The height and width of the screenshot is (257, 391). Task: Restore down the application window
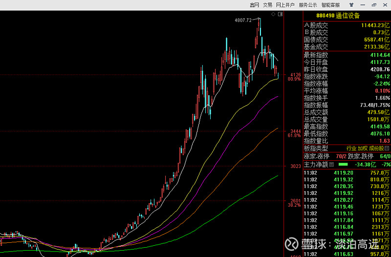click(x=374, y=5)
